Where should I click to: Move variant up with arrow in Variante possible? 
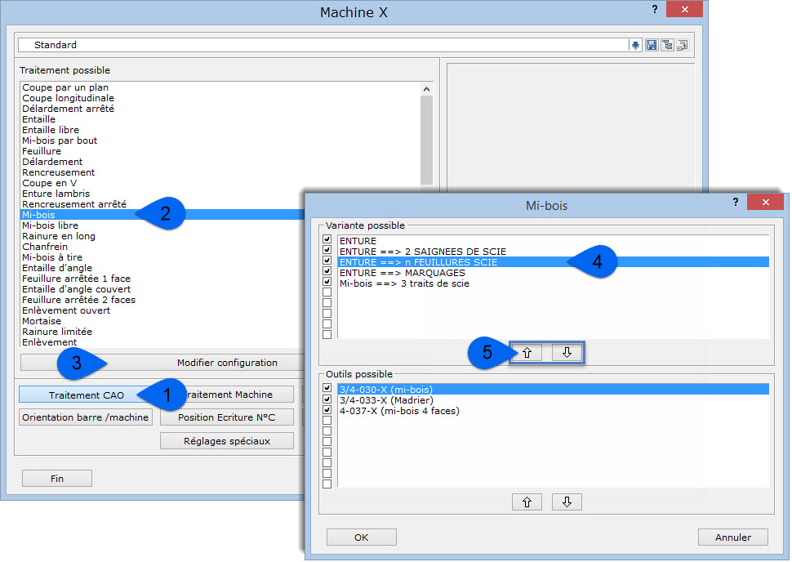527,353
